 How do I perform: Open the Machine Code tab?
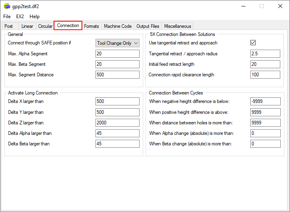click(x=118, y=26)
